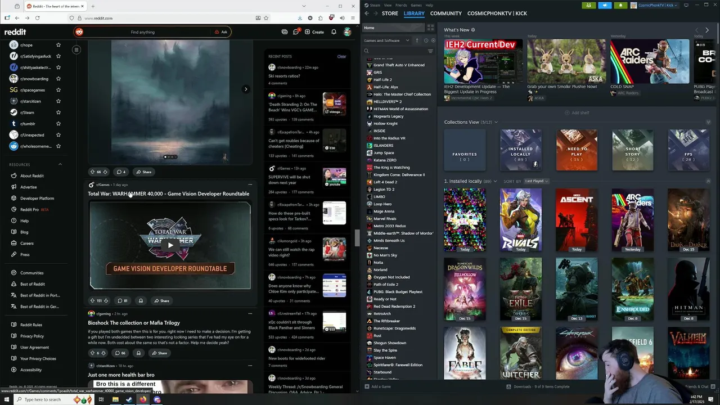Toggle favorite star for r/Satisfyingasfuck
This screenshot has height=405, width=720.
pos(58,56)
